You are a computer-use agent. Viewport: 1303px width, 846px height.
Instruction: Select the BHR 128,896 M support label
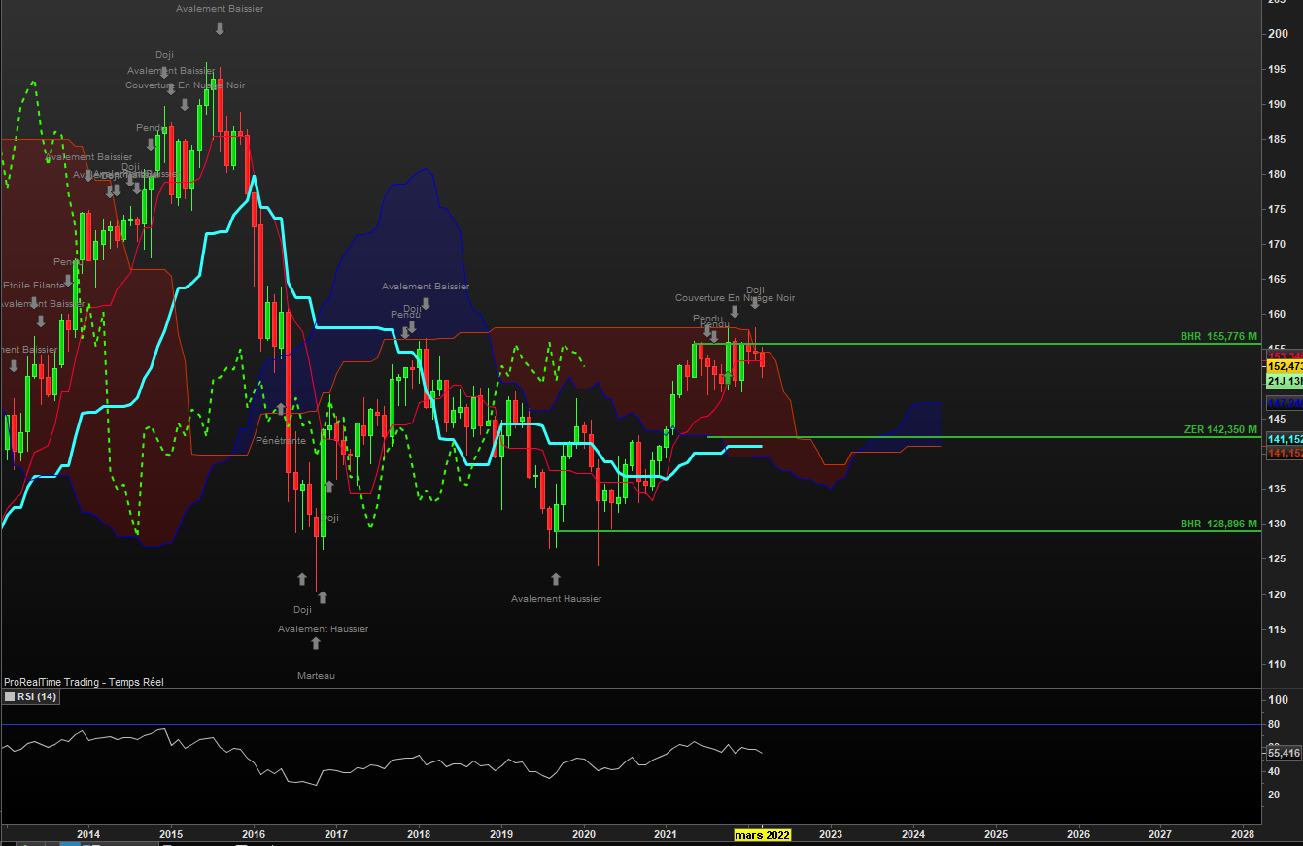point(1218,524)
